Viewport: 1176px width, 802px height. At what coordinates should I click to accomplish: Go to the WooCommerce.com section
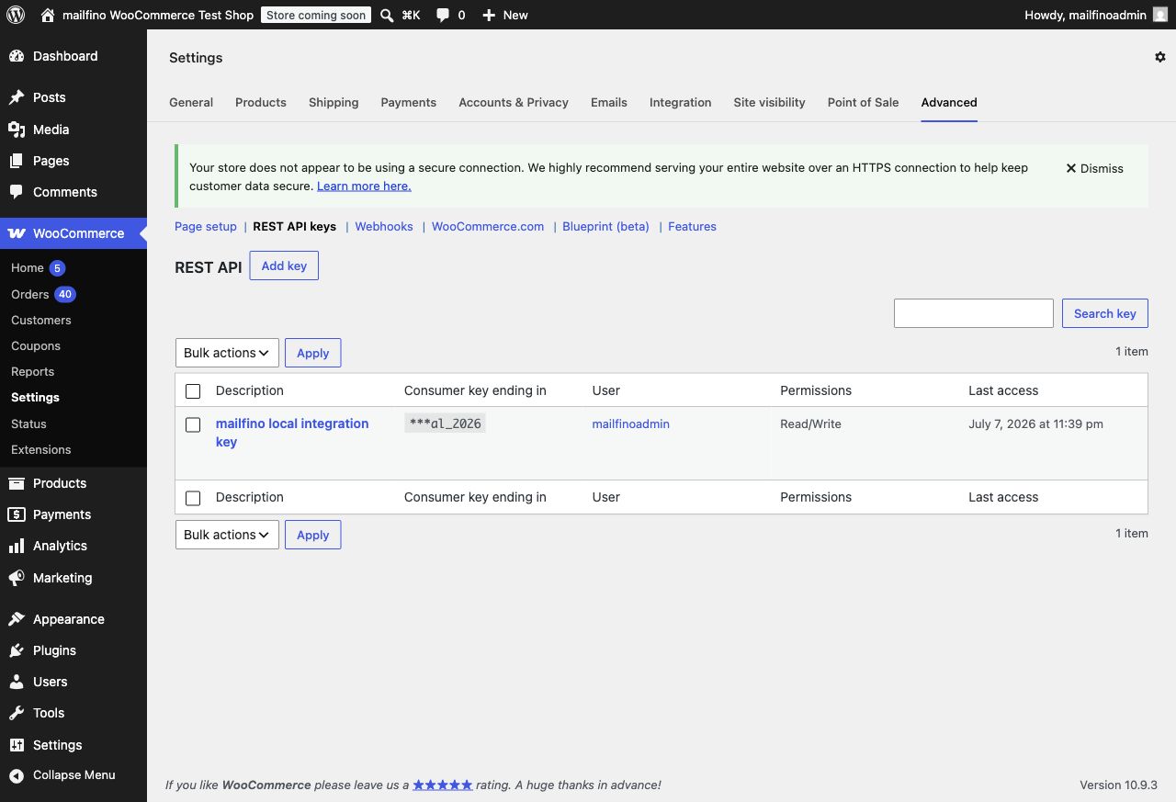488,226
